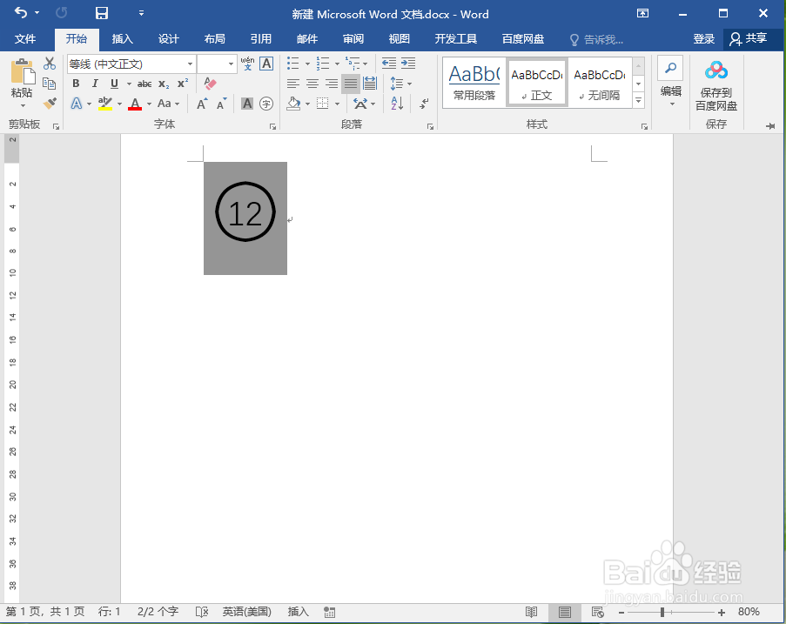786x624 pixels.
Task: Click the Align Right icon
Action: pos(332,84)
